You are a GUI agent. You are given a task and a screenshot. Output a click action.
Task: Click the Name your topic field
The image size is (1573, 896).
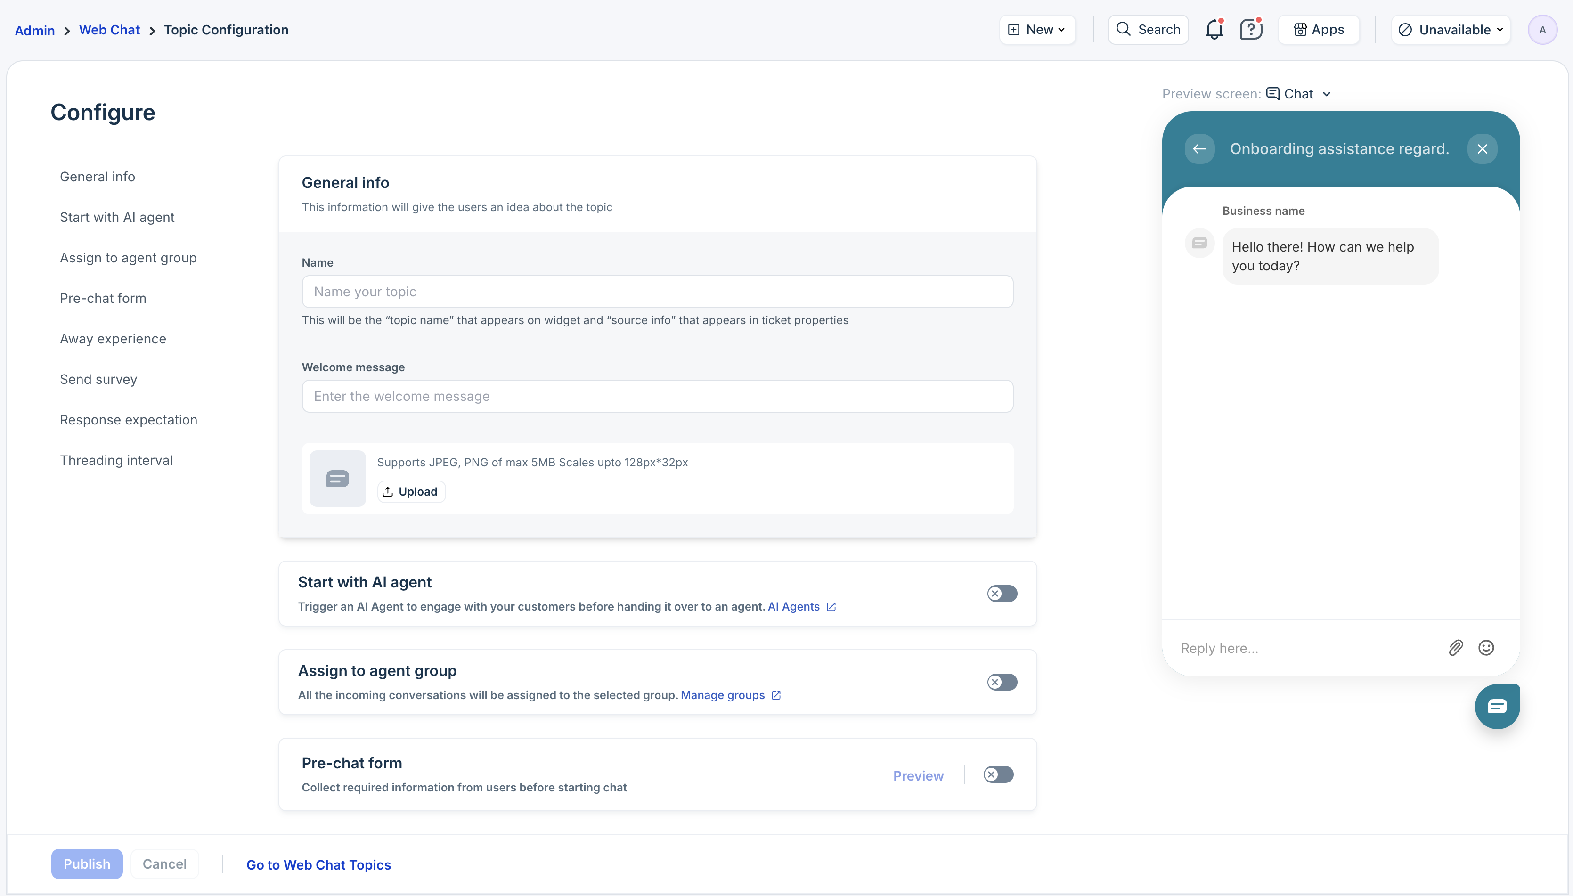657,292
